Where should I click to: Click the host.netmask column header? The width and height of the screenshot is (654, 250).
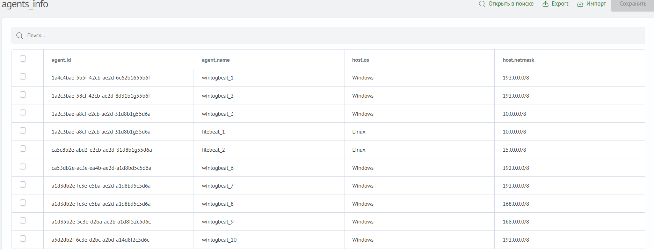tap(518, 60)
